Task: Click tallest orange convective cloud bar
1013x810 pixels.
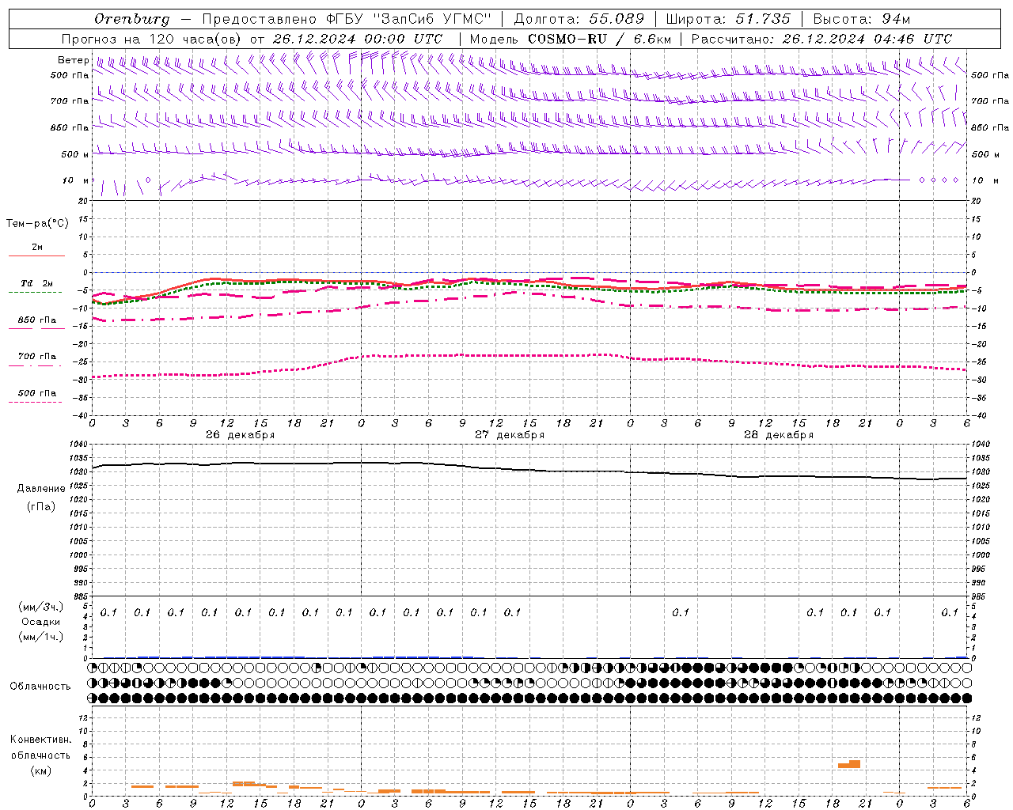Action: pyautogui.click(x=855, y=763)
